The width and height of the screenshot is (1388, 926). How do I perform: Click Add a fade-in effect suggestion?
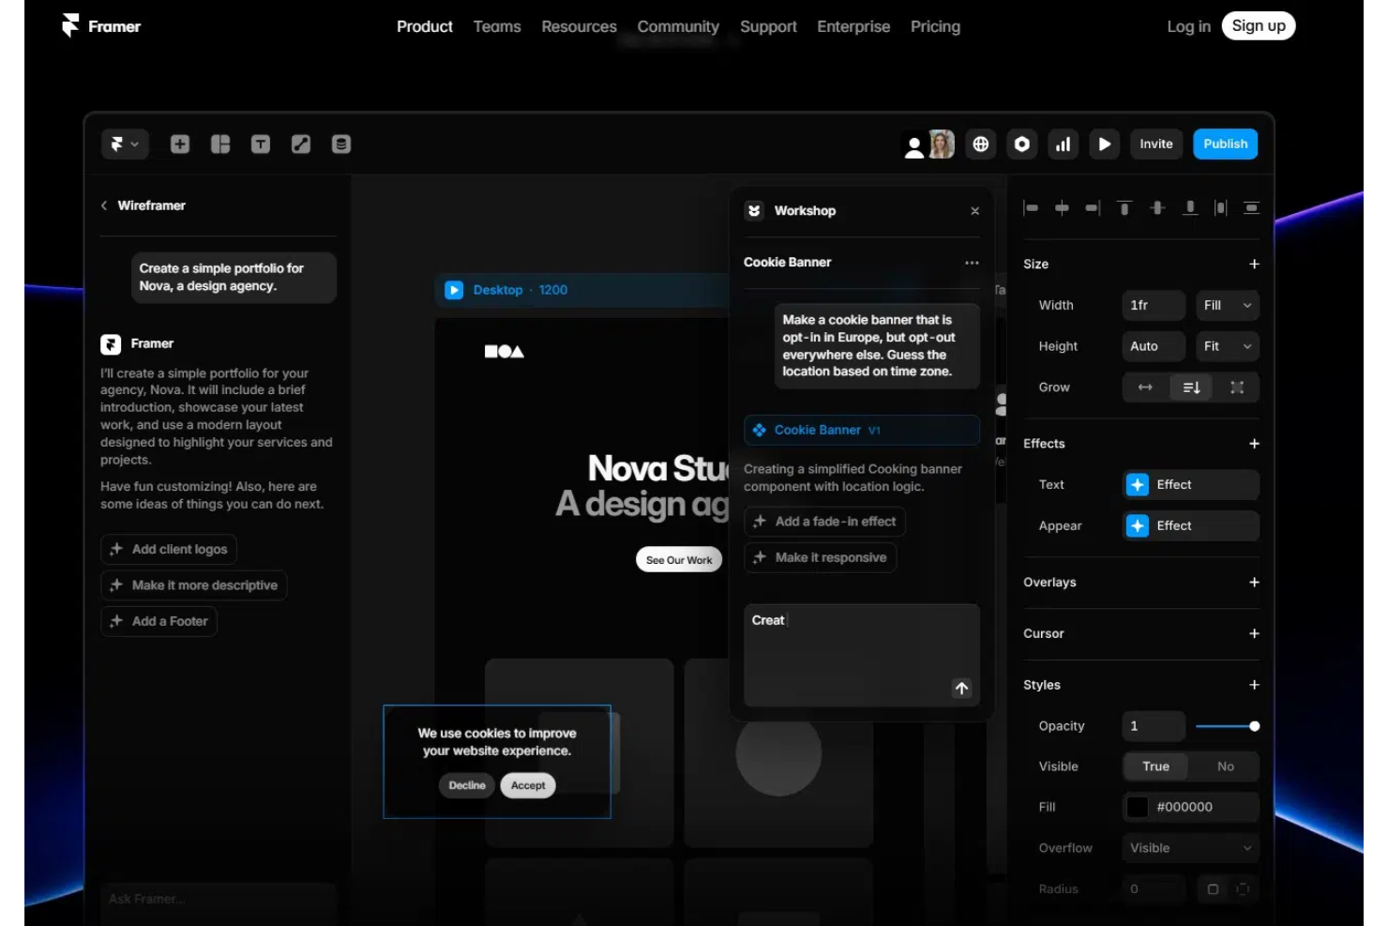825,522
